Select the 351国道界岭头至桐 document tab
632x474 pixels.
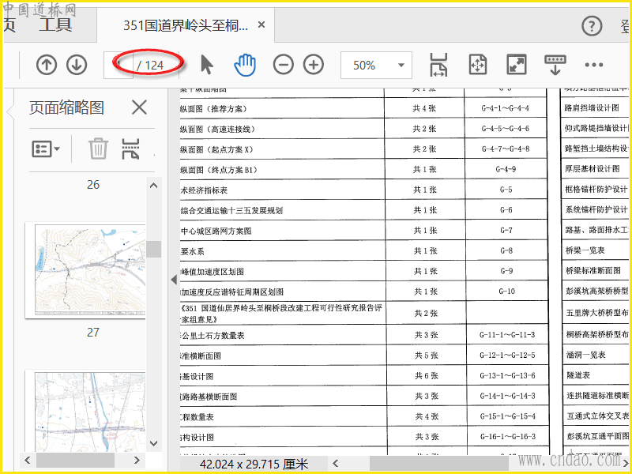186,25
